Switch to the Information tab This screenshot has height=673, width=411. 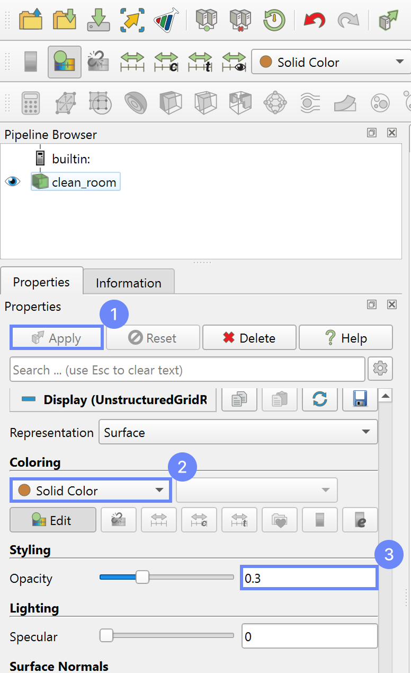click(x=128, y=283)
